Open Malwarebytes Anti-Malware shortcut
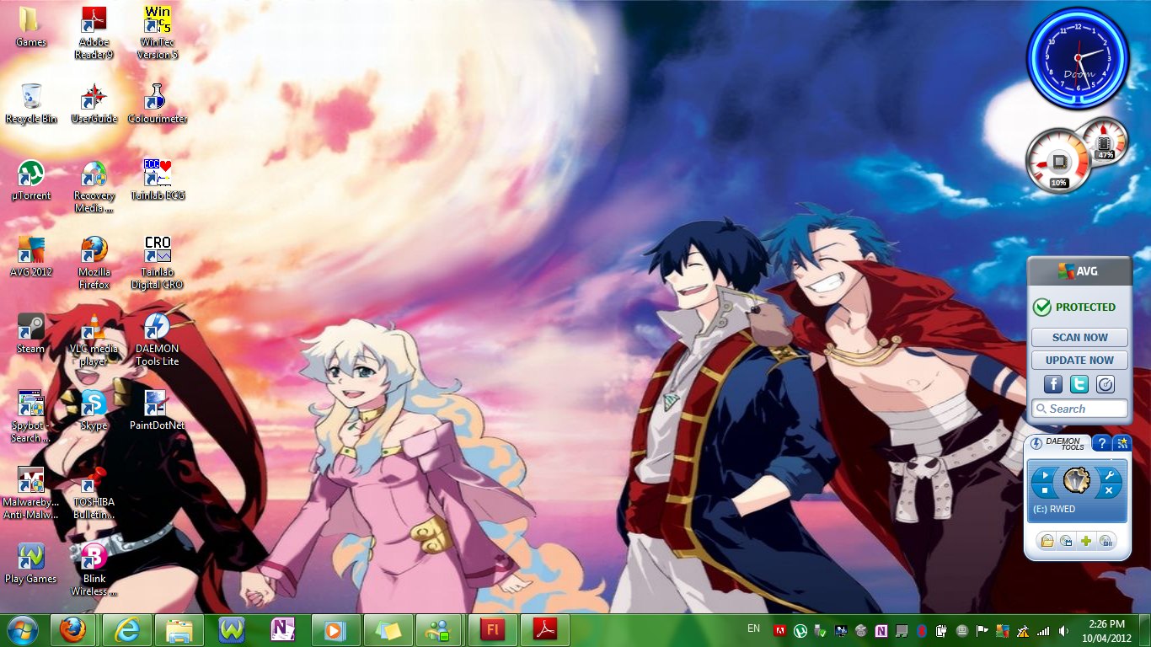This screenshot has width=1151, height=647. (x=31, y=493)
